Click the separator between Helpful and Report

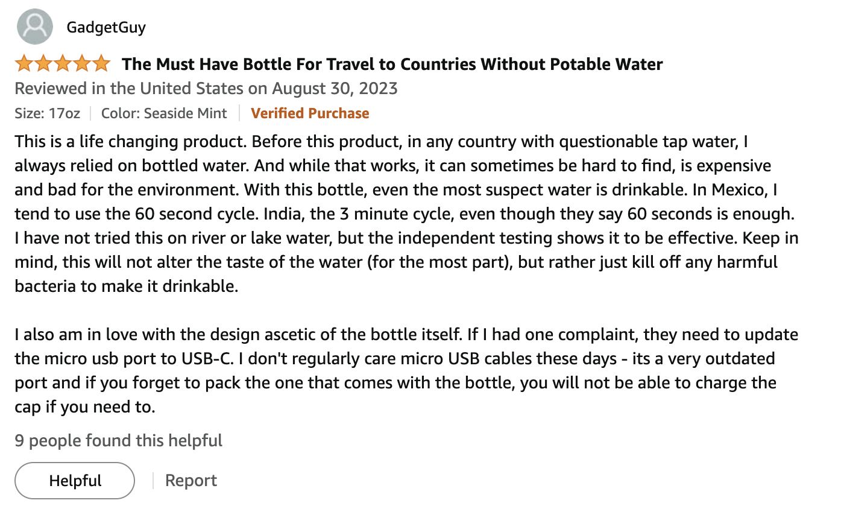[x=153, y=481]
